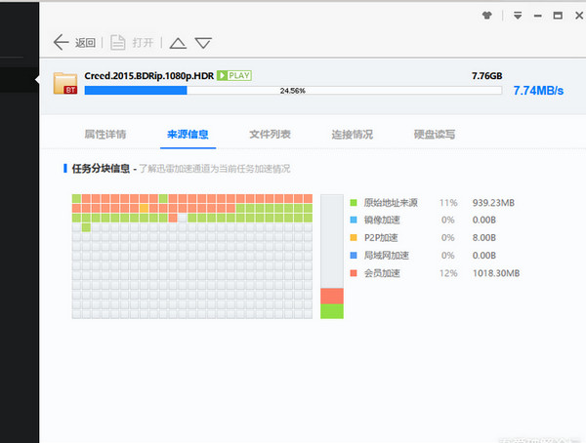Image resolution: width=586 pixels, height=443 pixels.
Task: Click the 打开 button text
Action: (x=143, y=43)
